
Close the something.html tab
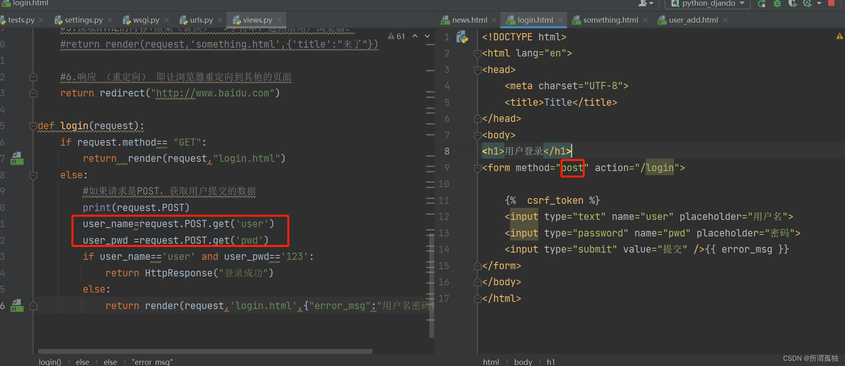click(x=645, y=20)
